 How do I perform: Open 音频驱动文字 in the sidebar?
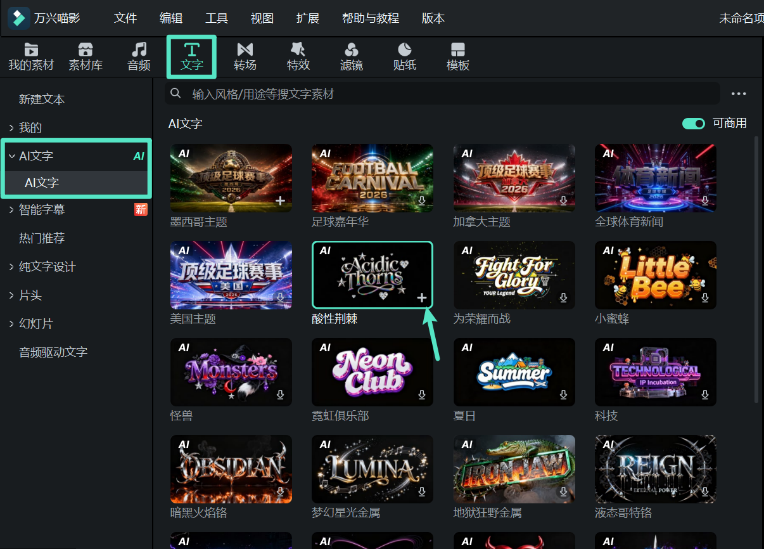tap(53, 352)
